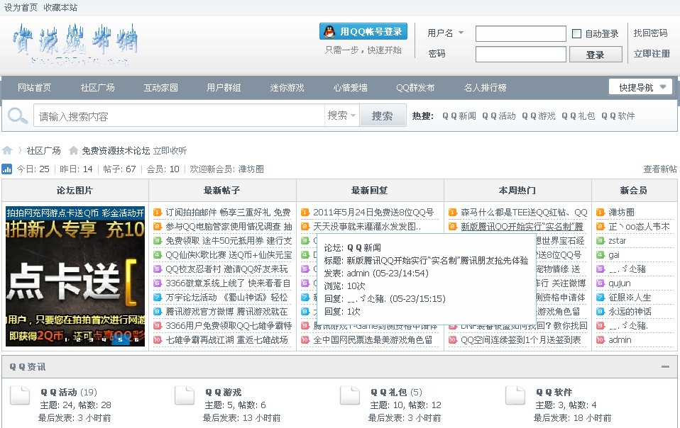
Task: Open the newest member link 潍坊圈 in stats line
Action: 251,169
